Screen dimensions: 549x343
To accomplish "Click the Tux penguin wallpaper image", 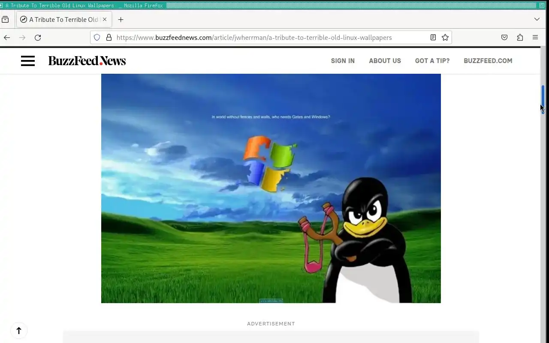I will click(271, 188).
